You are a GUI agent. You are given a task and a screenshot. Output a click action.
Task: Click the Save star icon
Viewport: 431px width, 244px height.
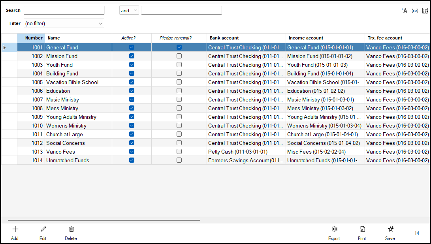tap(390, 229)
